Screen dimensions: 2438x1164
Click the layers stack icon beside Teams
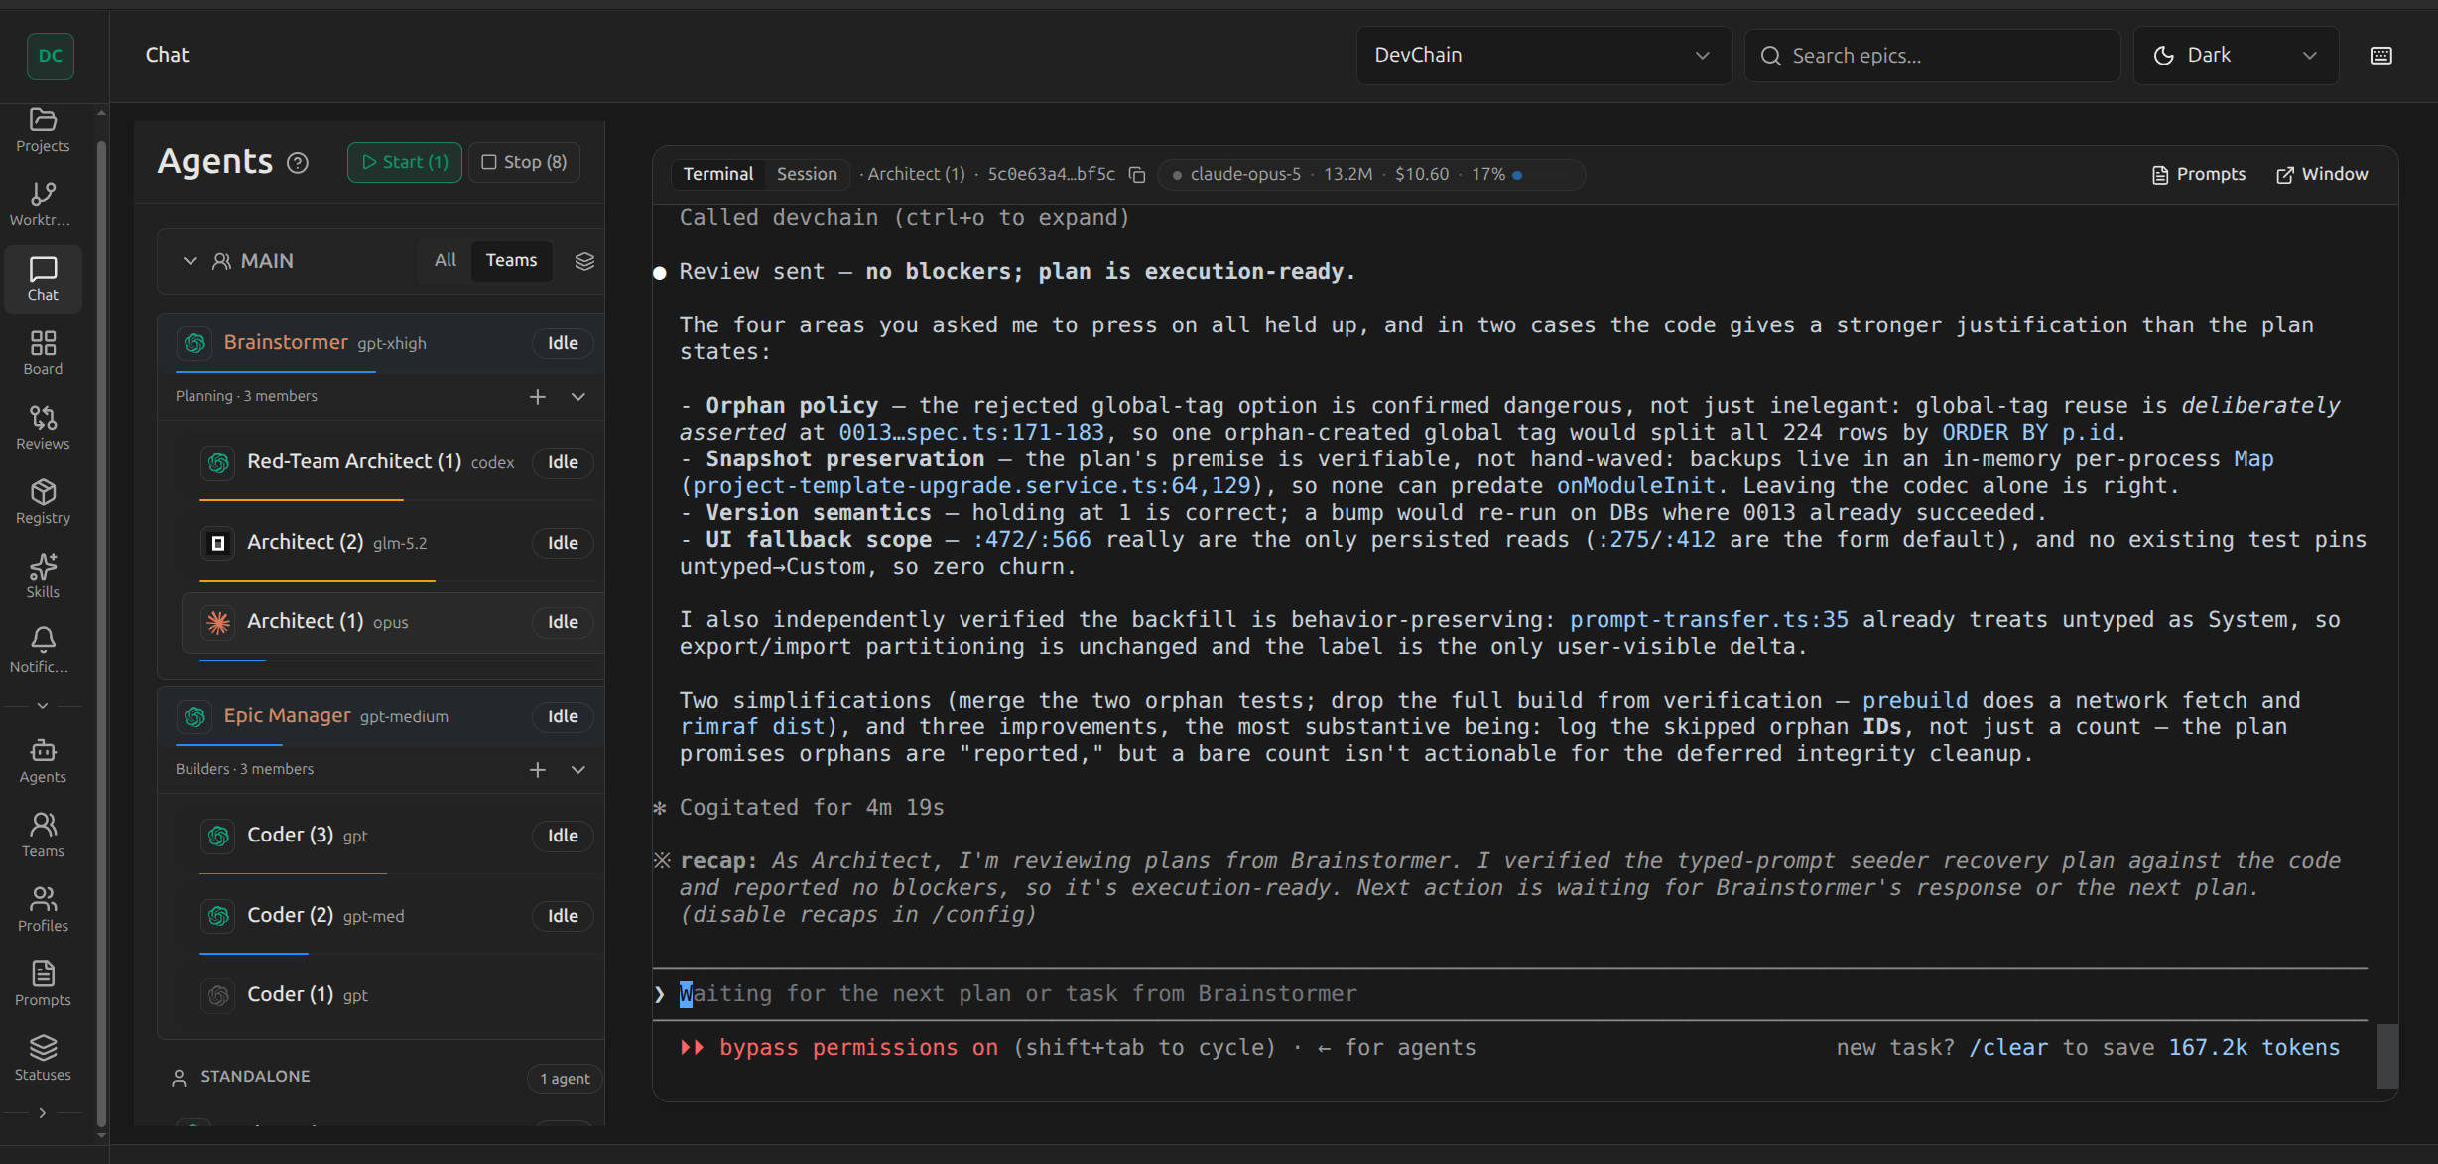[584, 261]
